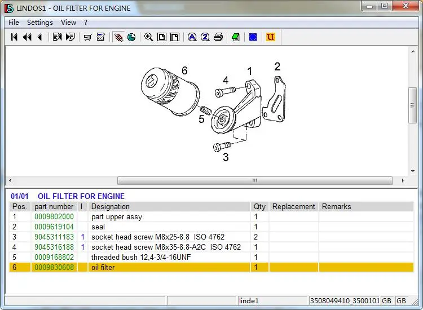The image size is (423, 310).
Task: Select the 'seal' row designation
Action: pyautogui.click(x=98, y=227)
